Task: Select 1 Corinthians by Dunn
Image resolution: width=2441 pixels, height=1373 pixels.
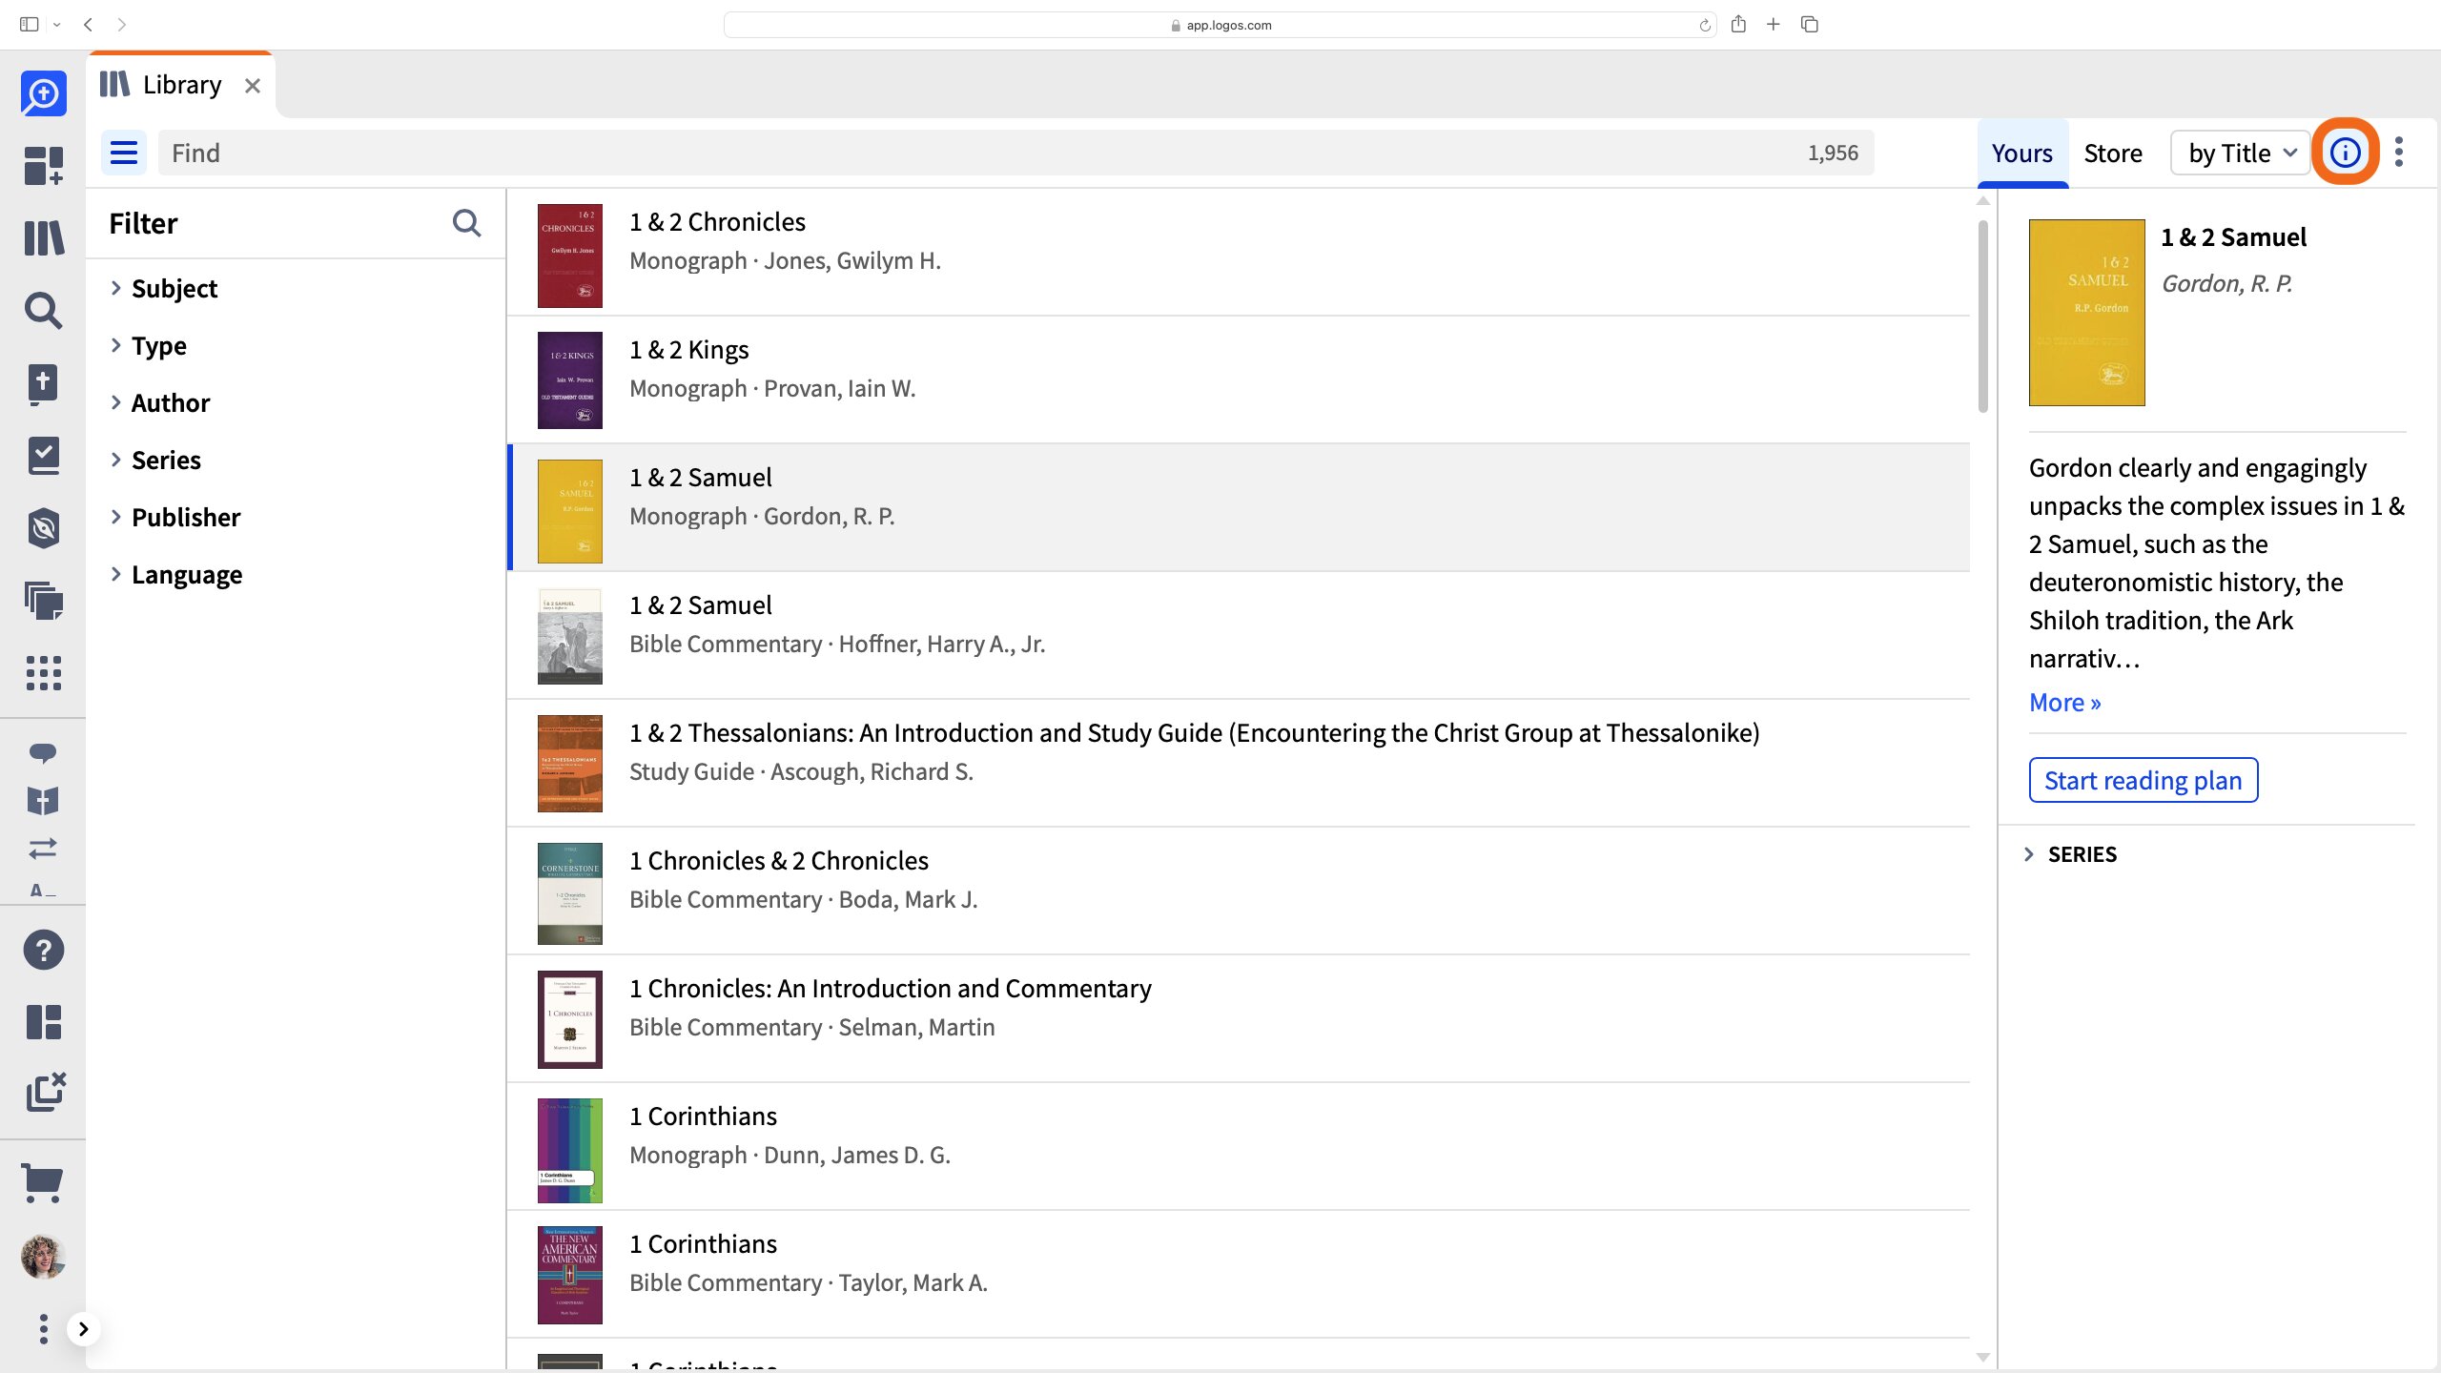Action: 1239,1148
